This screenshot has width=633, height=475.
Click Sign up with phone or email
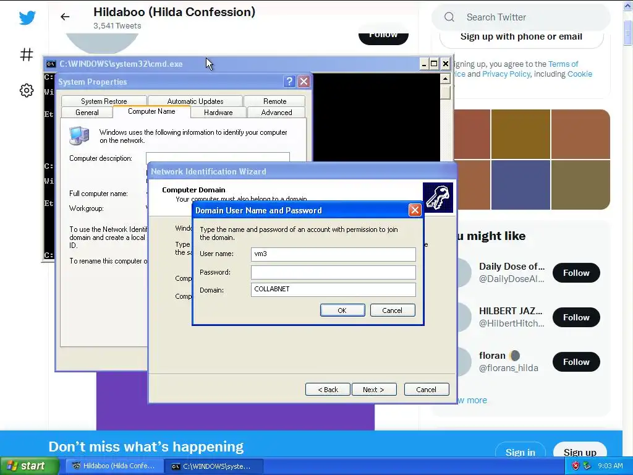[x=521, y=37]
